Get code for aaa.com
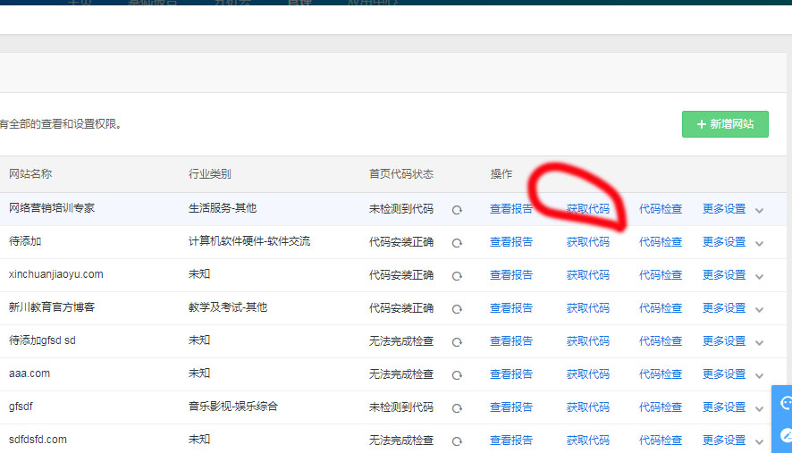This screenshot has width=792, height=453. (588, 374)
